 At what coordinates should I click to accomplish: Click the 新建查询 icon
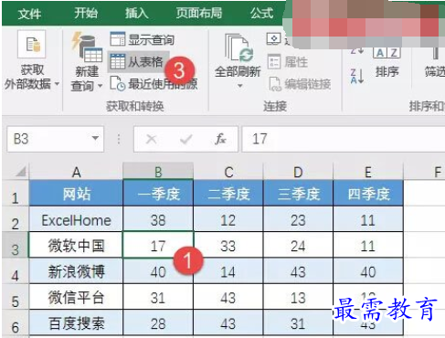(x=87, y=46)
